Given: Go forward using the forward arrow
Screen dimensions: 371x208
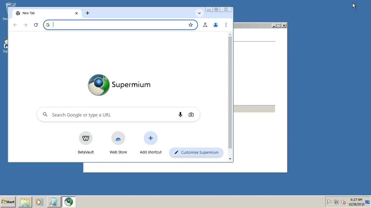Looking at the screenshot, I should point(26,25).
